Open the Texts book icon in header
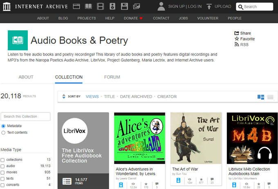 pyautogui.click(x=88, y=7)
